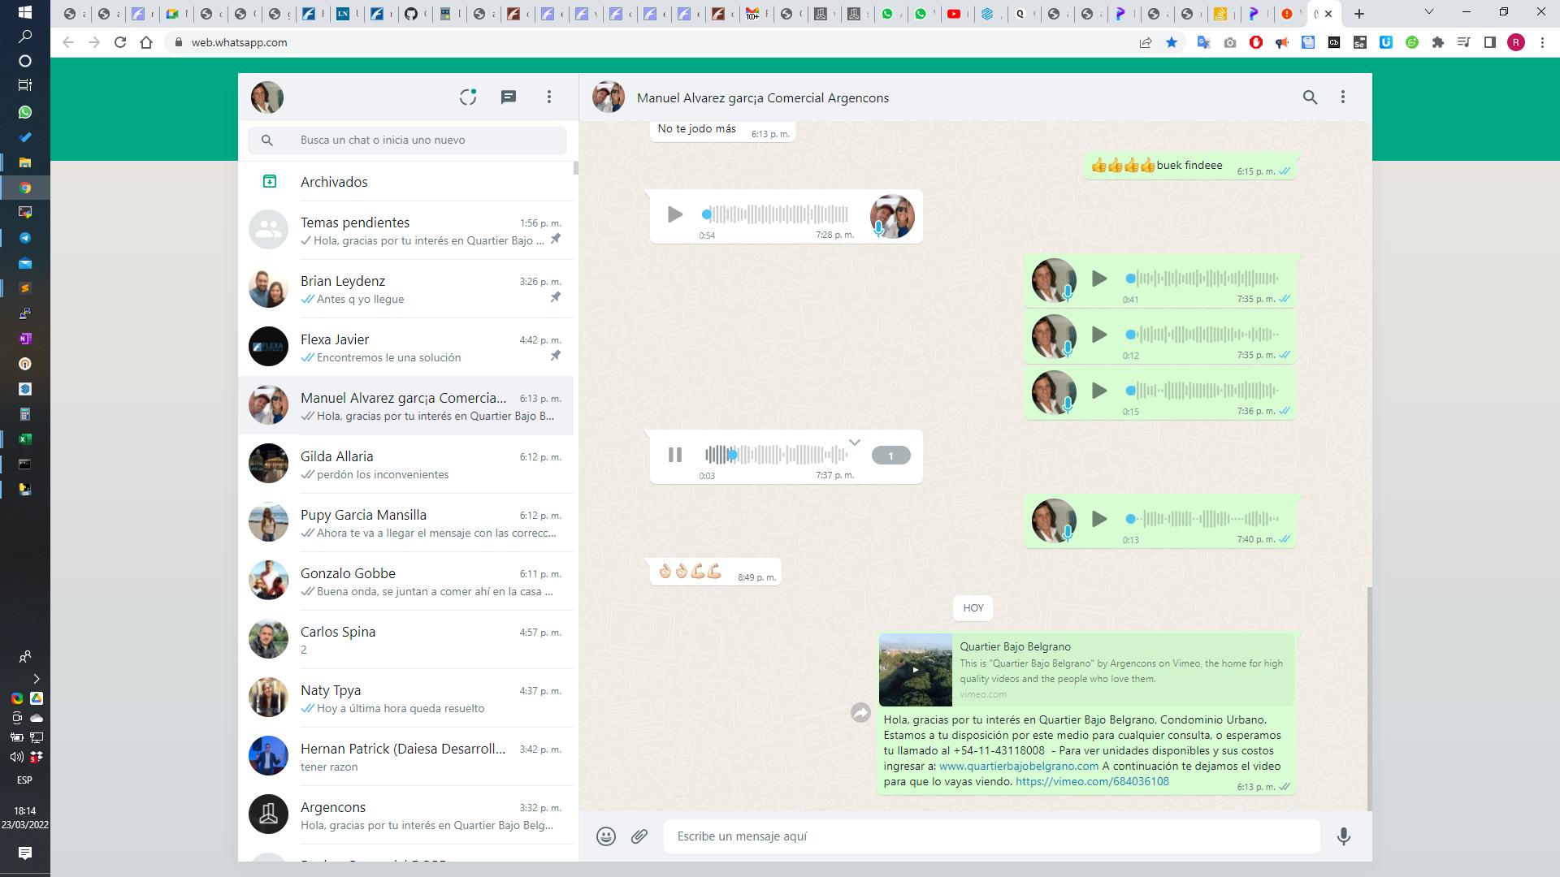Viewport: 1560px width, 877px height.
Task: Open Flexa Javier chat
Action: [x=406, y=348]
